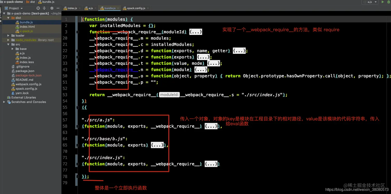Click the moduleId: parameter hint on line 53
The height and width of the screenshot is (194, 391).
pyautogui.click(x=169, y=95)
